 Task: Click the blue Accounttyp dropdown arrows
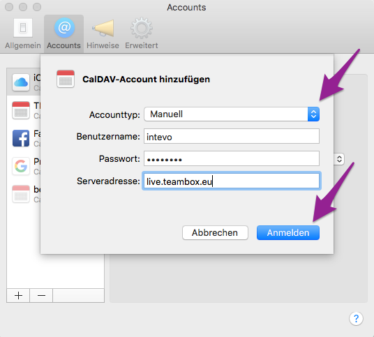[313, 114]
